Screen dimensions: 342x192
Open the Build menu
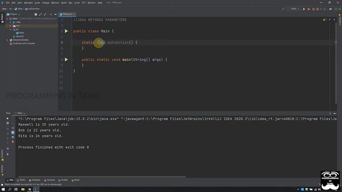(x=64, y=3)
